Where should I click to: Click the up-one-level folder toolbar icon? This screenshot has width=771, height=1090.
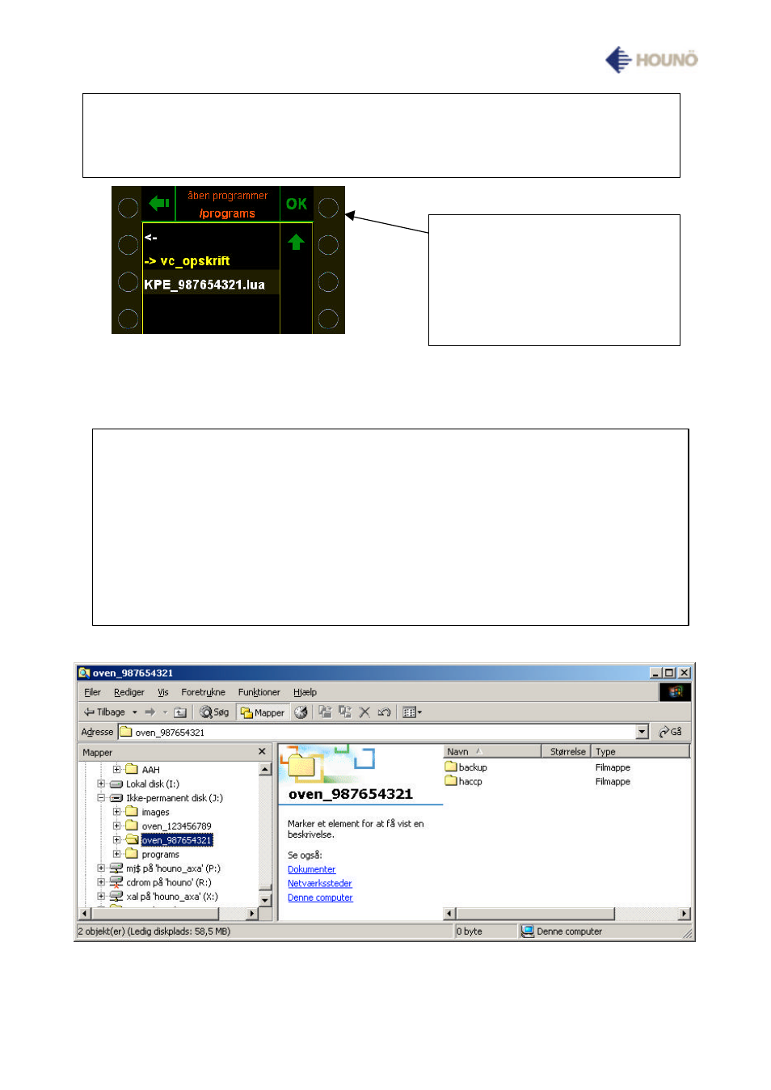(180, 712)
